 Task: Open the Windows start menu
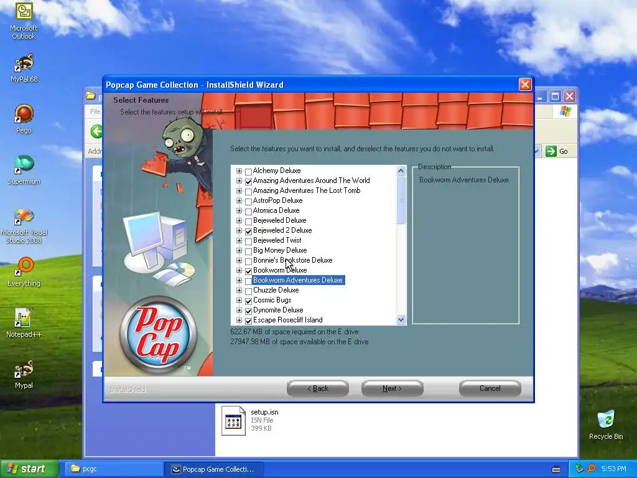[x=29, y=469]
